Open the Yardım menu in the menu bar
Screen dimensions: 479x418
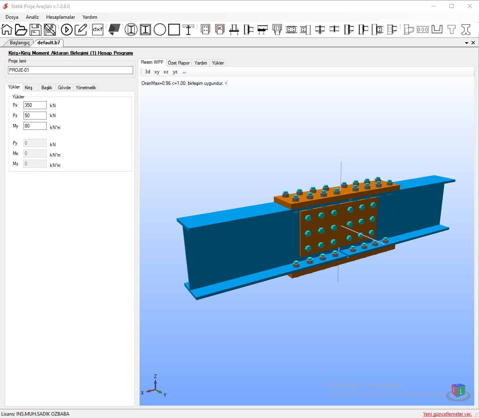90,17
